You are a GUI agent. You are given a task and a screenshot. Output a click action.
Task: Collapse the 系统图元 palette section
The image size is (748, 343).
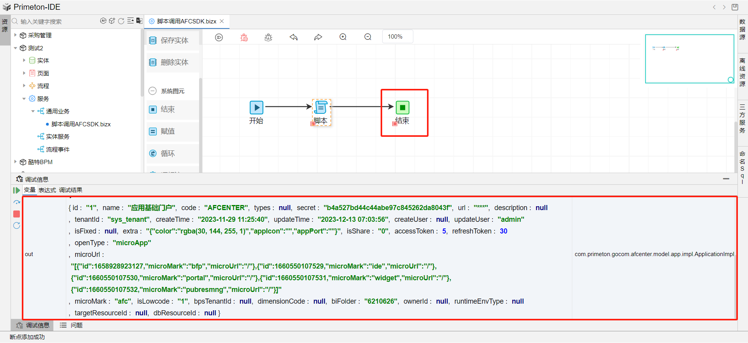tap(153, 91)
